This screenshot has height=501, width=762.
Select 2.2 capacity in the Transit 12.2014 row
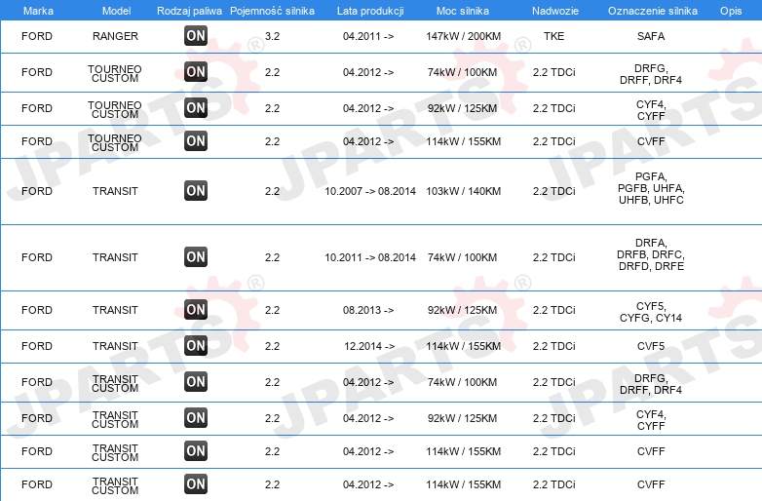272,346
